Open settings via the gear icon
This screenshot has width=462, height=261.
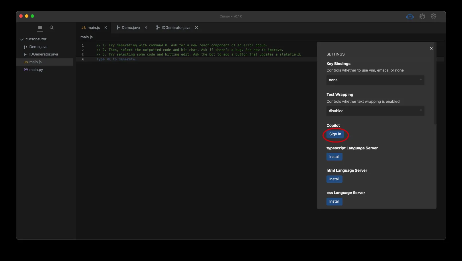pyautogui.click(x=433, y=17)
